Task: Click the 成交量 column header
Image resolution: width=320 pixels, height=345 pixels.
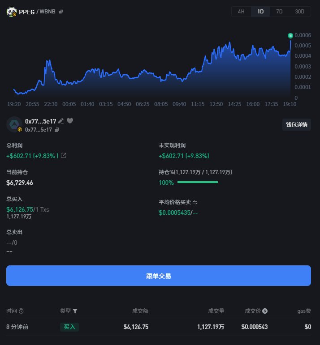Action: [216, 311]
